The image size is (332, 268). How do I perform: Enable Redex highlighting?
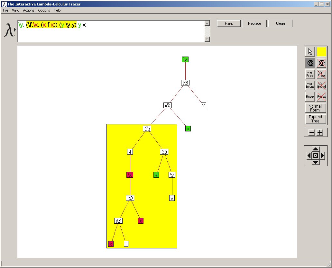pos(310,96)
